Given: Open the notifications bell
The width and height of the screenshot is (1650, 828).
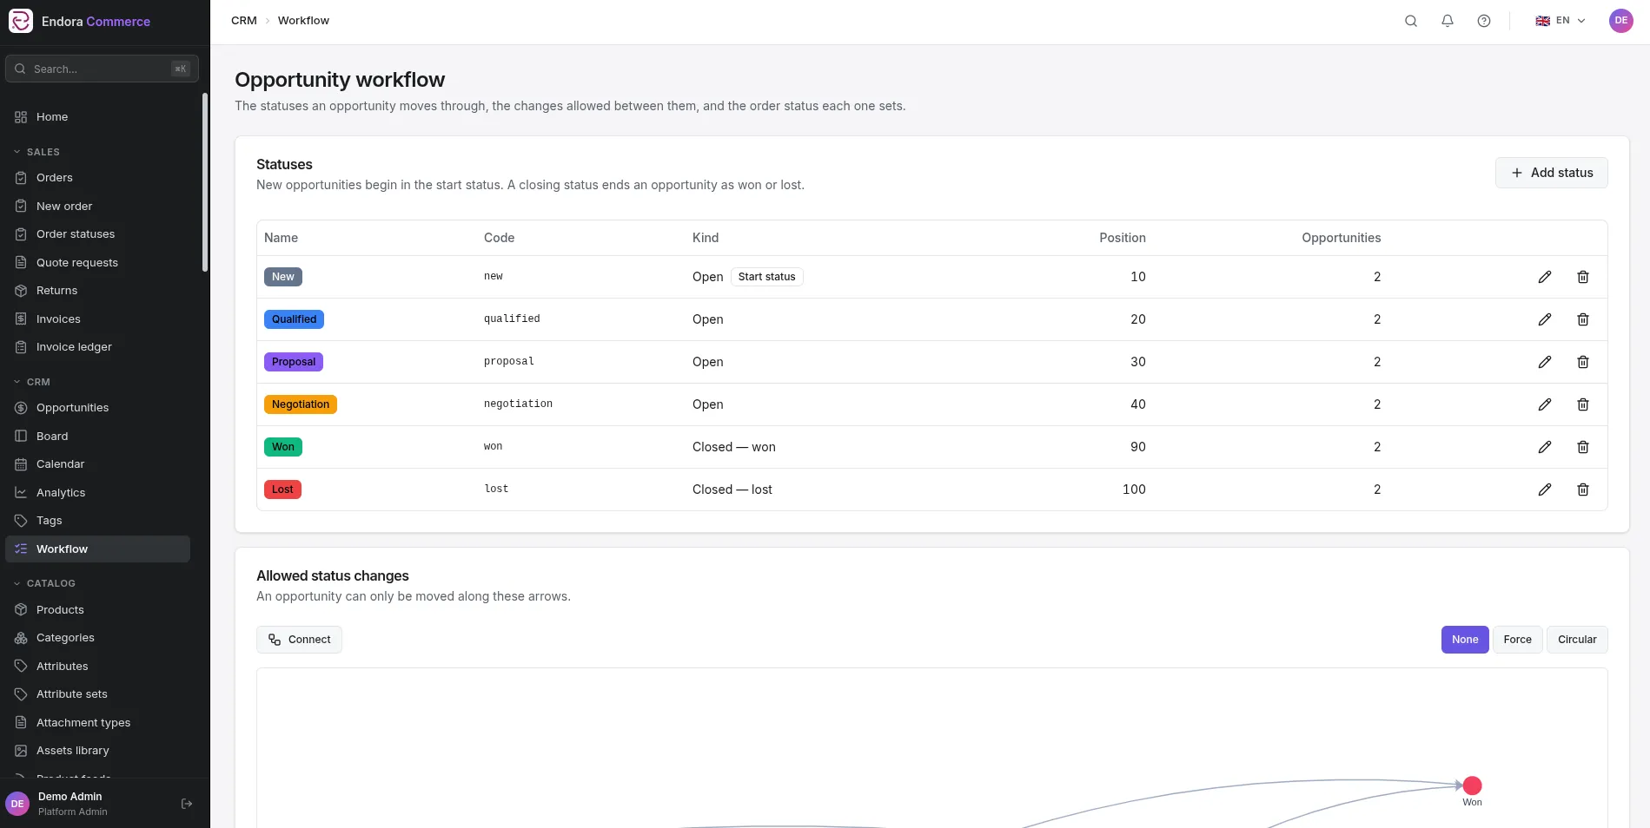Looking at the screenshot, I should pyautogui.click(x=1448, y=21).
